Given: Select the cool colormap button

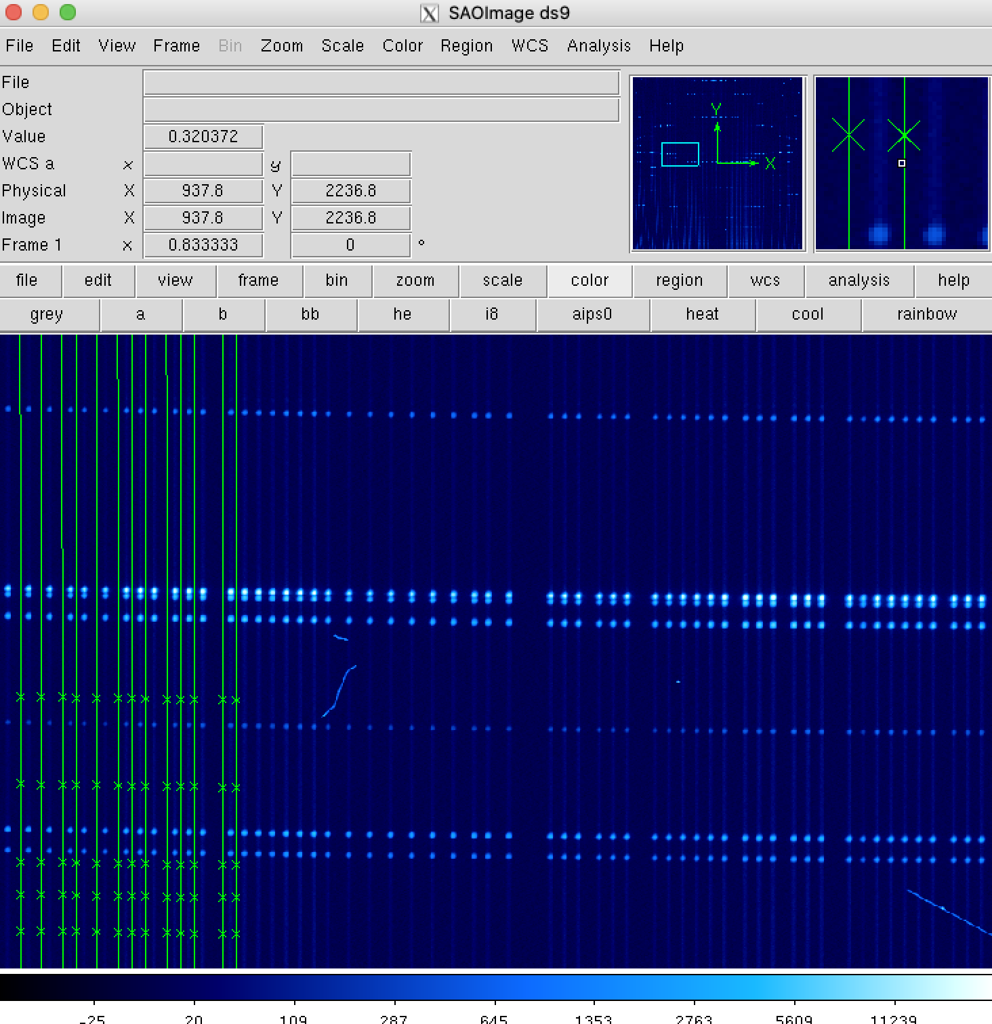Looking at the screenshot, I should (x=807, y=314).
